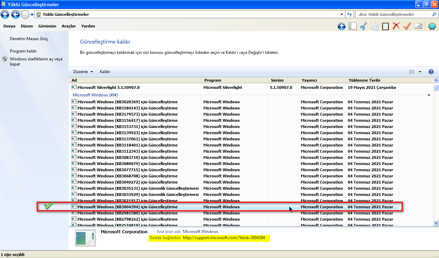Screen dimensions: 439x258
Task: Open the Araçlar menu
Action: [x=69, y=26]
